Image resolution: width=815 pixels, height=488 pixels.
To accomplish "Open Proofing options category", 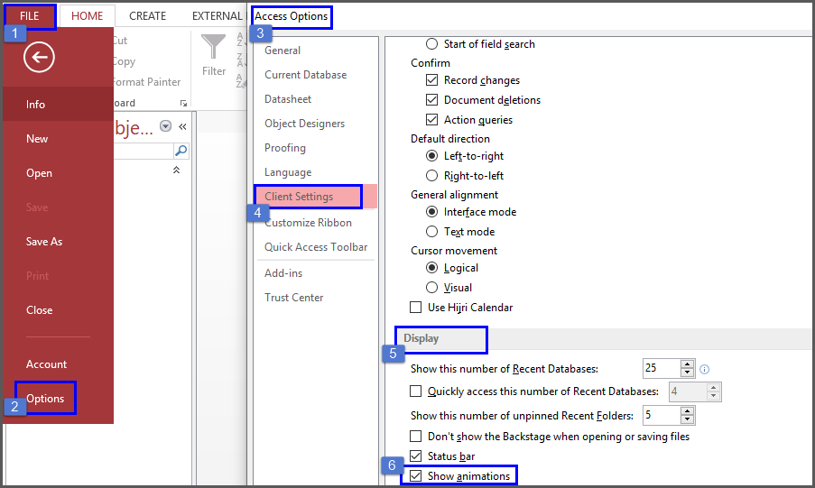I will tap(285, 148).
